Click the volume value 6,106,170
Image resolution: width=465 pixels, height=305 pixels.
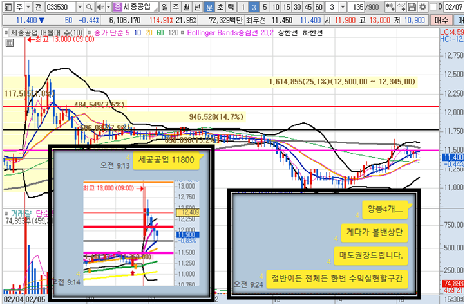click(x=125, y=20)
